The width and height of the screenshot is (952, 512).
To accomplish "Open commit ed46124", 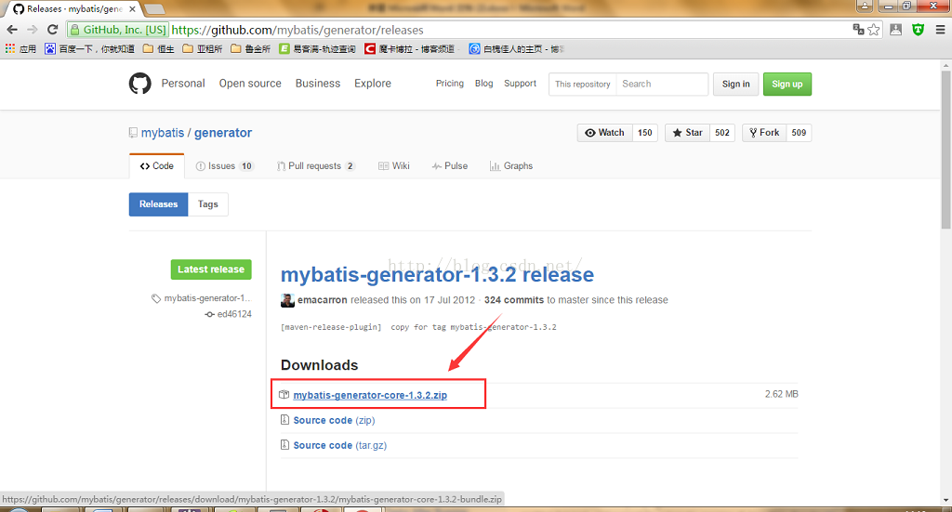I will pos(229,314).
